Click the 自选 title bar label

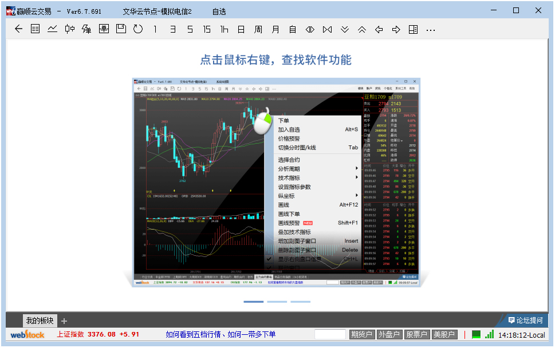[x=219, y=11]
